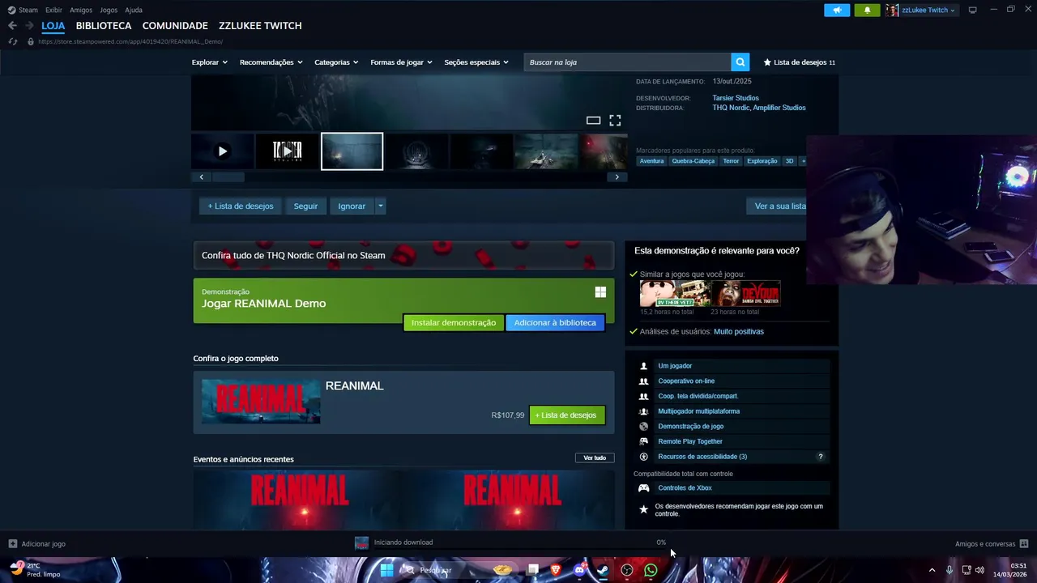Open Steam taskbar icon
This screenshot has width=1037, height=583.
(x=603, y=570)
